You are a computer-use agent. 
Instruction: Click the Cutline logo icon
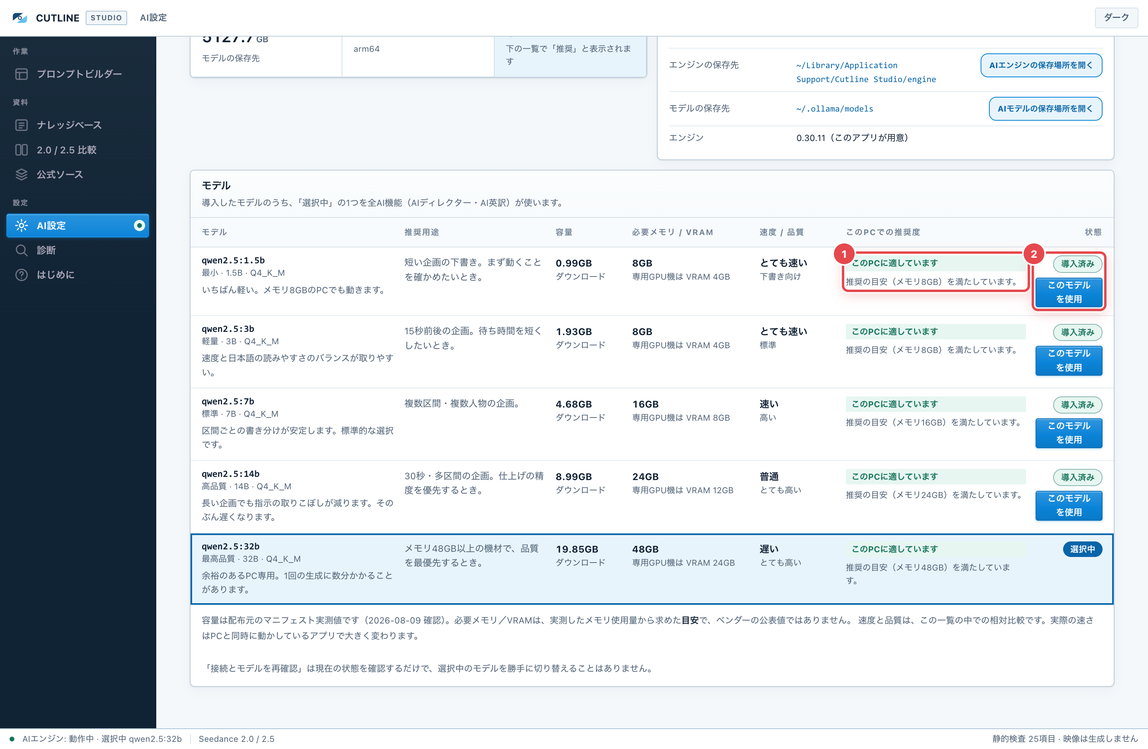(x=20, y=18)
